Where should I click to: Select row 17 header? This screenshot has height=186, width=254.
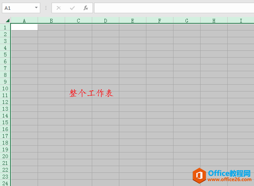[5, 136]
